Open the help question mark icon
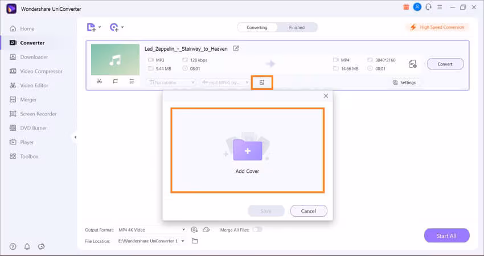 point(13,246)
